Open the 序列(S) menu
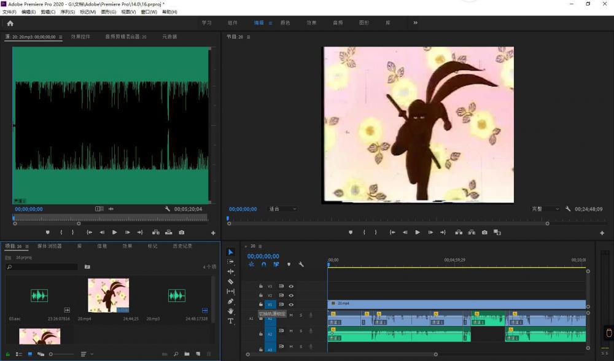The width and height of the screenshot is (614, 361). [68, 12]
